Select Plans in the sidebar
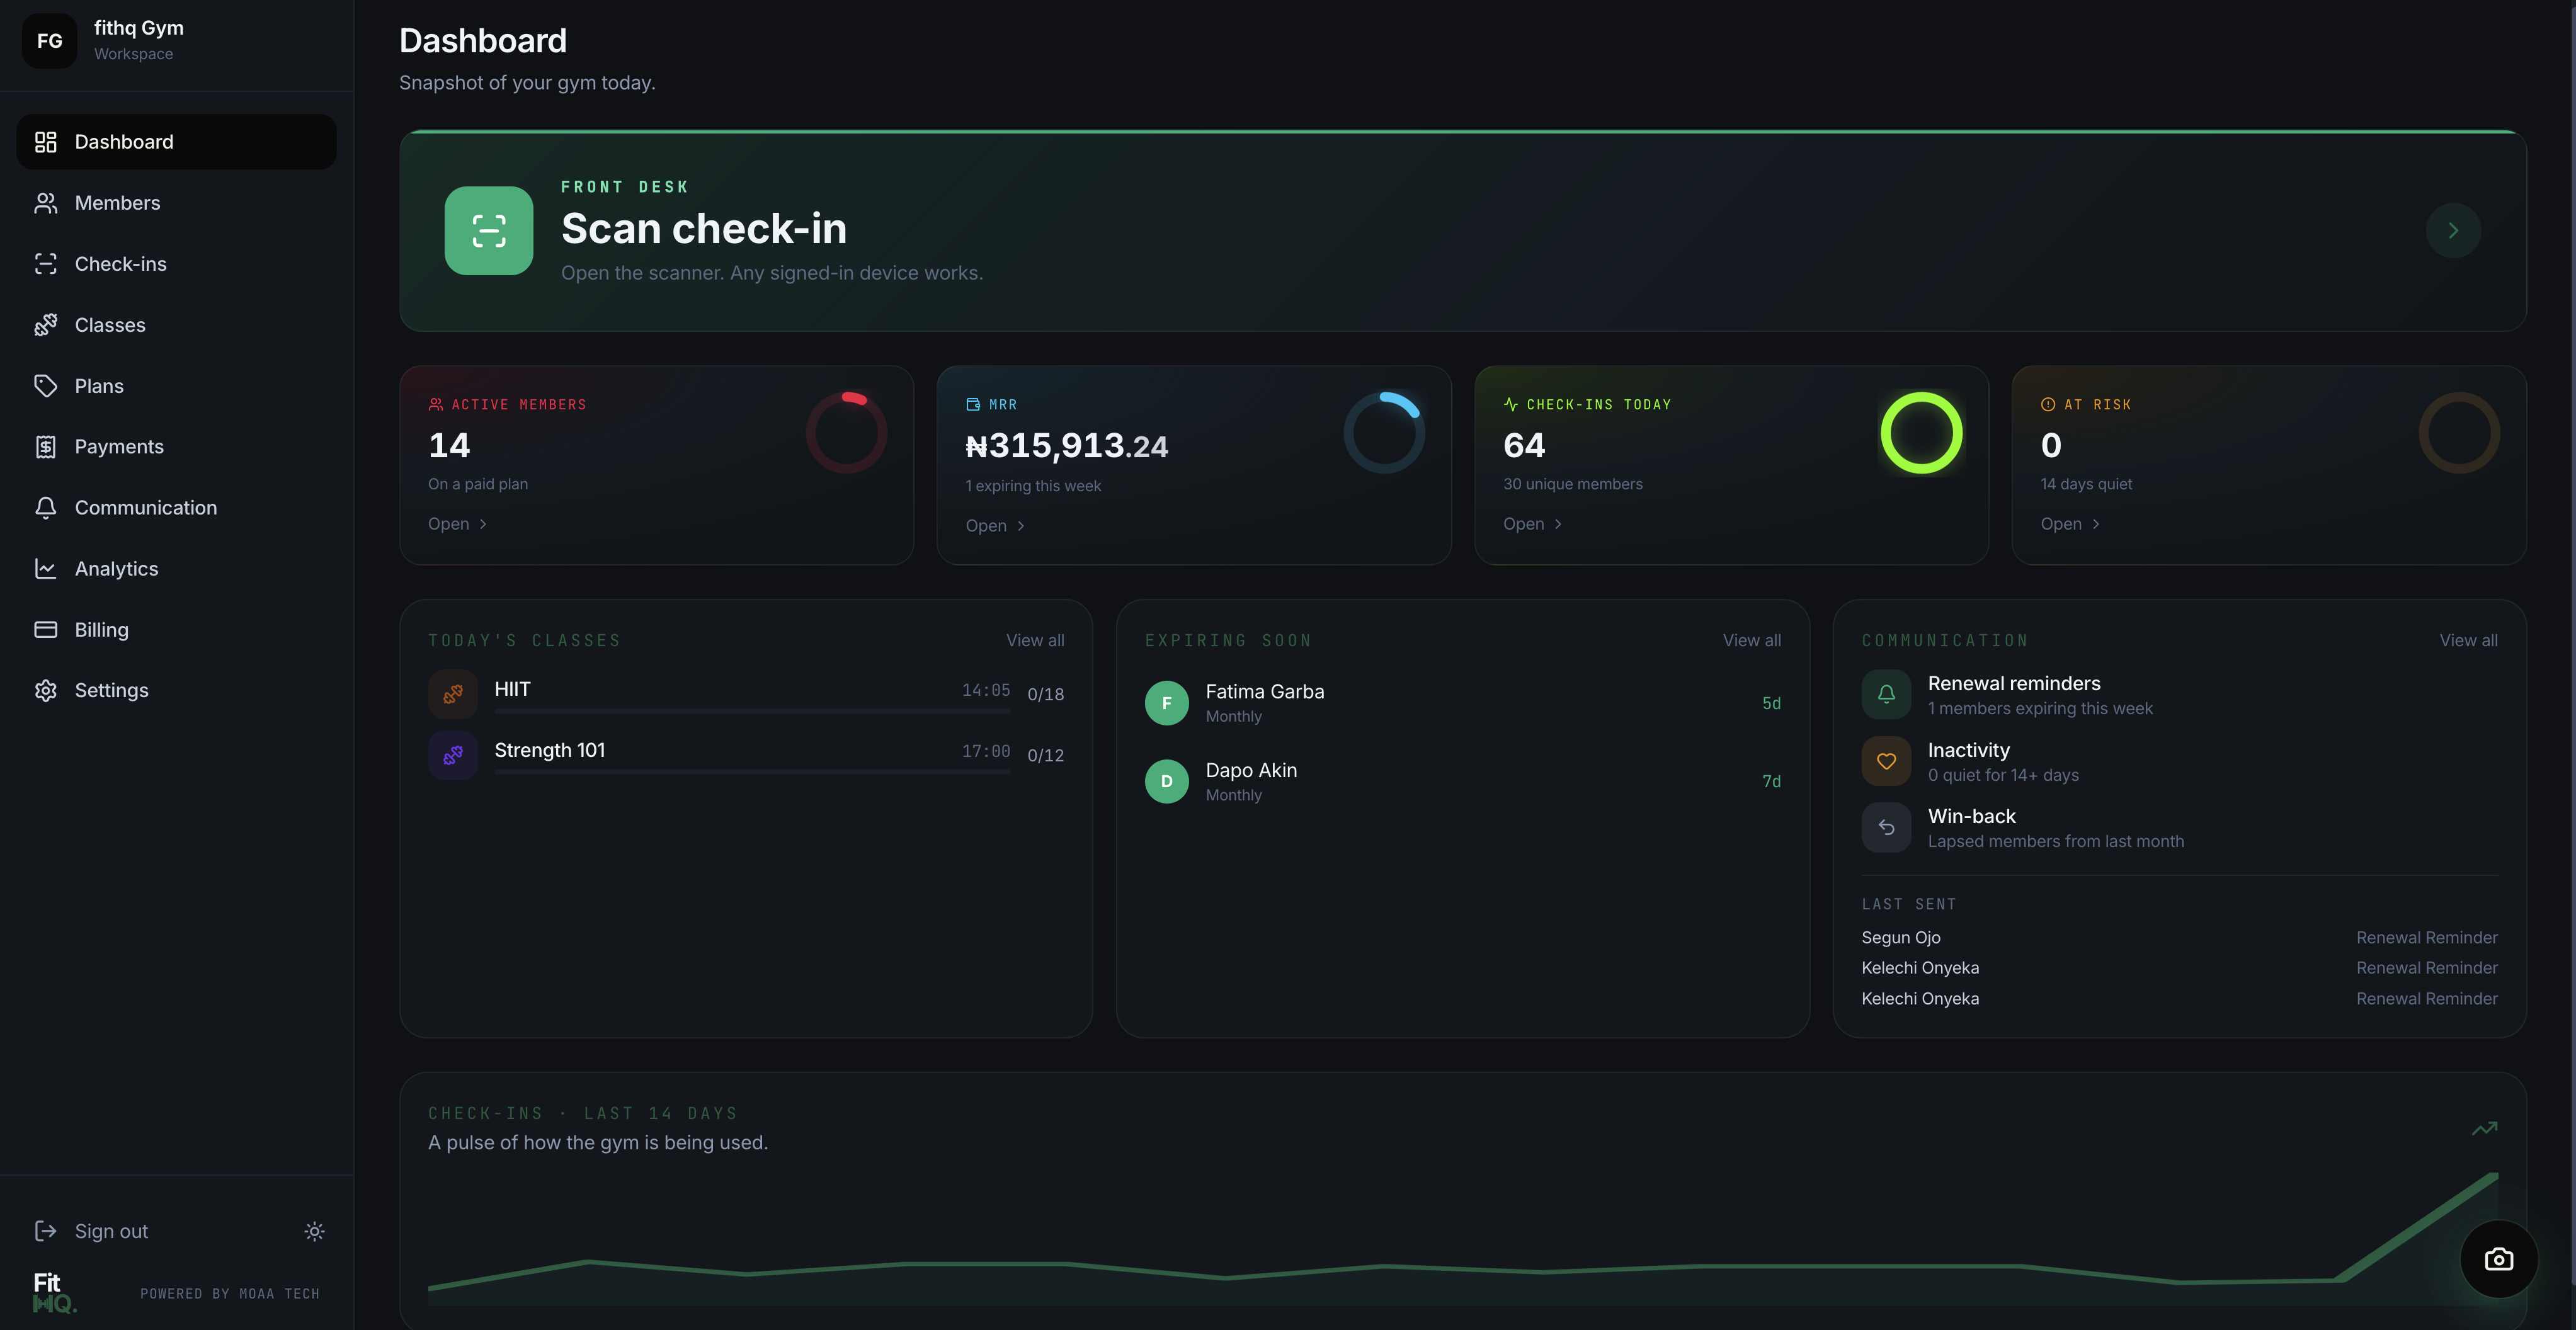Screen dimensions: 2576x1330 click(x=176, y=386)
